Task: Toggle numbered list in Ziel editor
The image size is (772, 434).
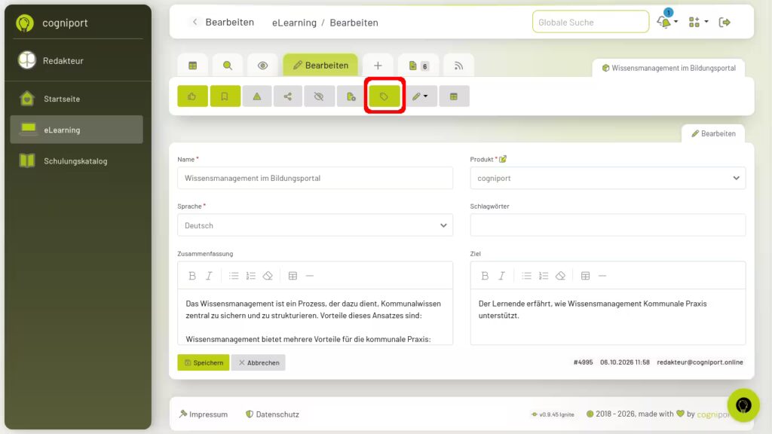Action: tap(543, 276)
